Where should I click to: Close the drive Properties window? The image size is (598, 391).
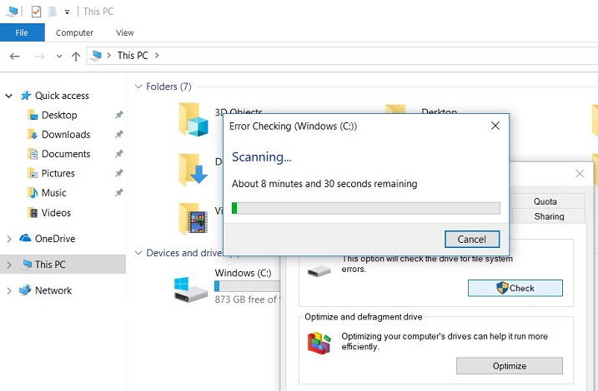point(580,174)
